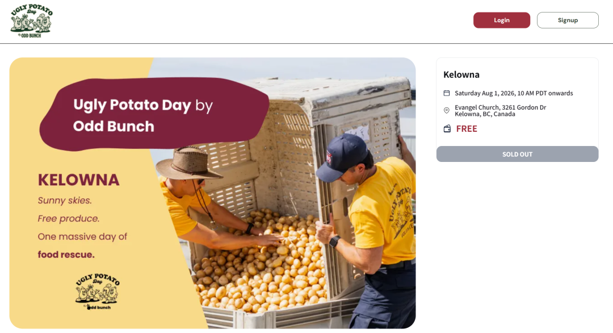
Task: Click the food rescue bold text
Action: pos(66,255)
